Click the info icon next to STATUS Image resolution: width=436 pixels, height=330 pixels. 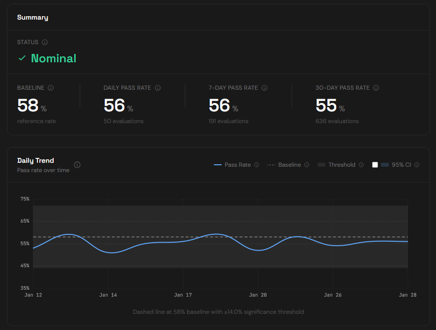pyautogui.click(x=45, y=43)
